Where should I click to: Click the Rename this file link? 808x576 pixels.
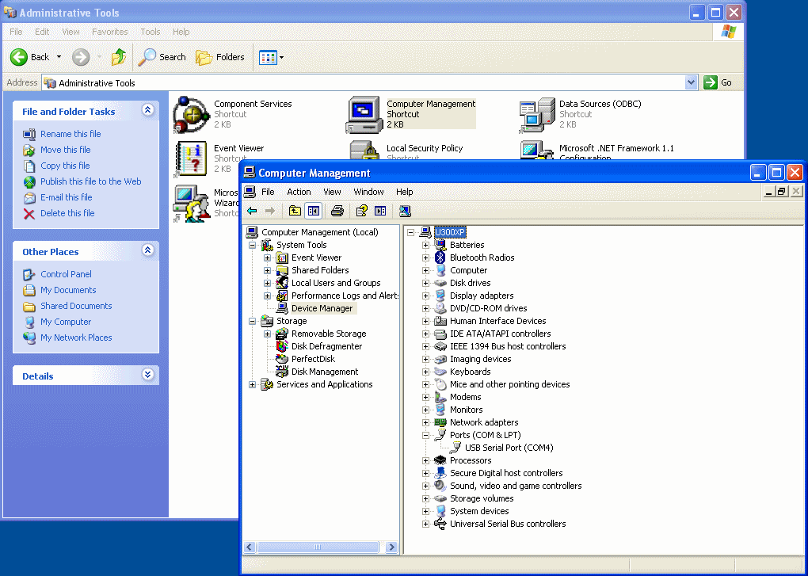[71, 134]
